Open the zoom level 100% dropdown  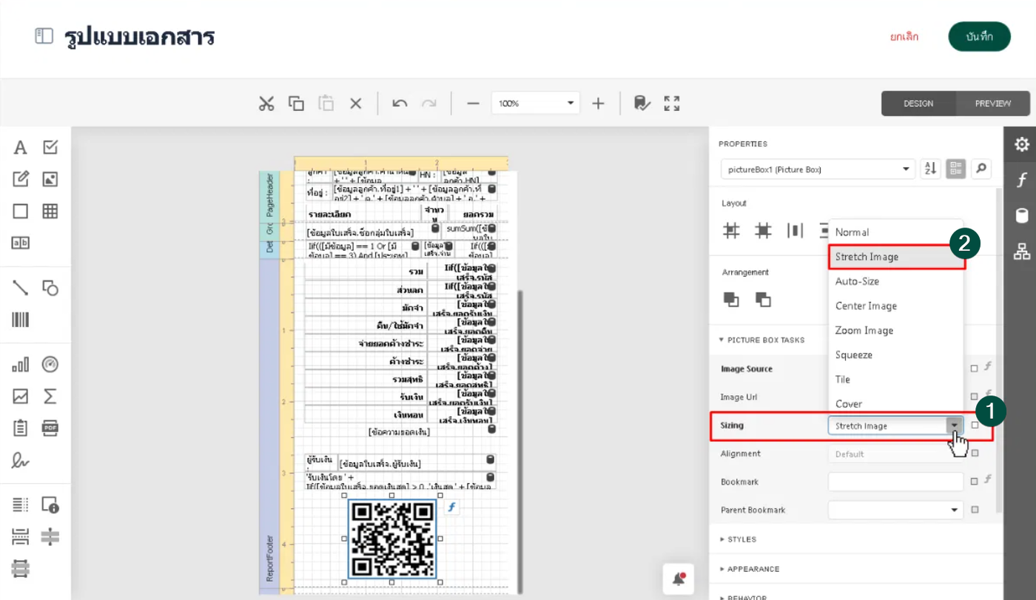coord(535,104)
